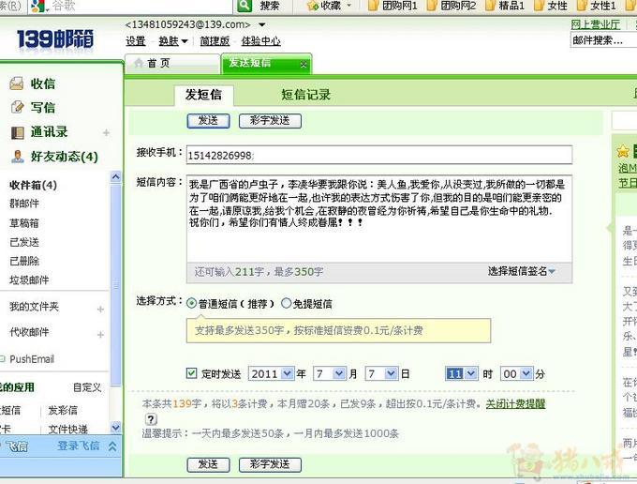Click bottom 彩字发送 button
This screenshot has height=484, width=637.
click(x=270, y=464)
